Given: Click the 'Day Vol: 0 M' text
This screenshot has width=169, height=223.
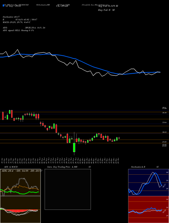Looking at the screenshot, I should [x=106, y=10].
